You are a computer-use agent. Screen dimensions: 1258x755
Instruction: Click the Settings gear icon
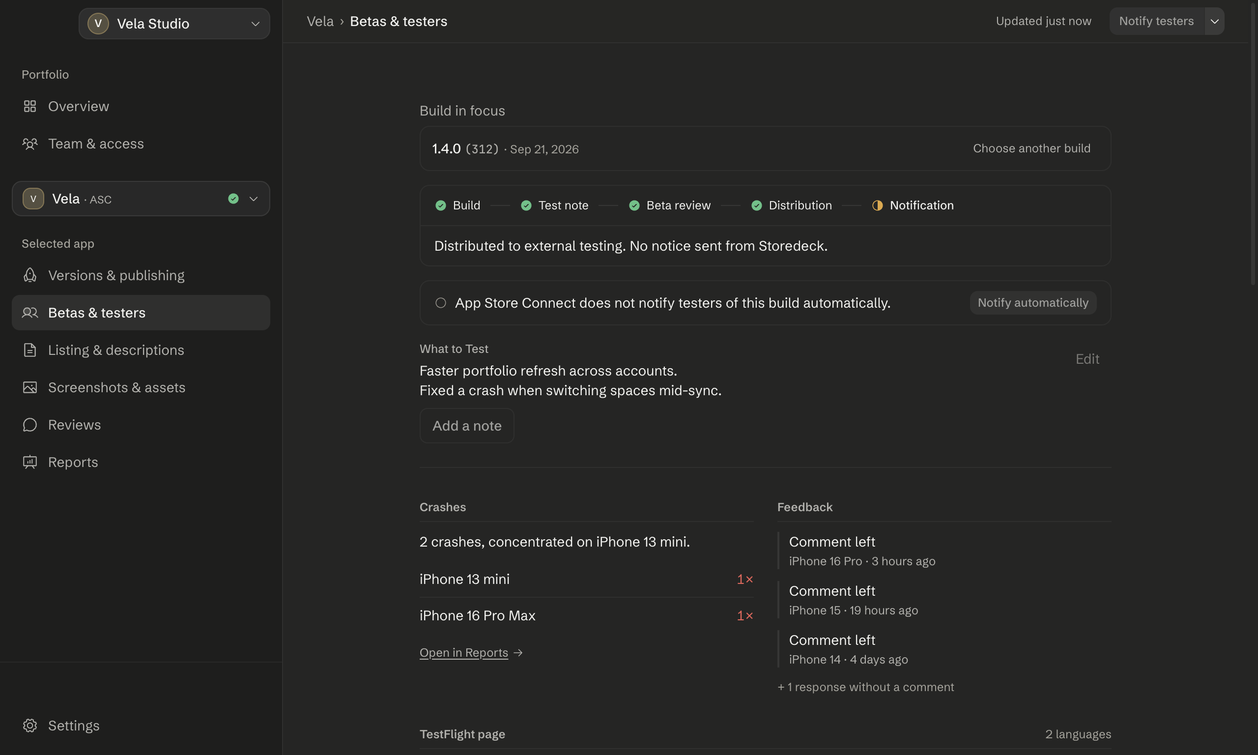[x=30, y=726]
